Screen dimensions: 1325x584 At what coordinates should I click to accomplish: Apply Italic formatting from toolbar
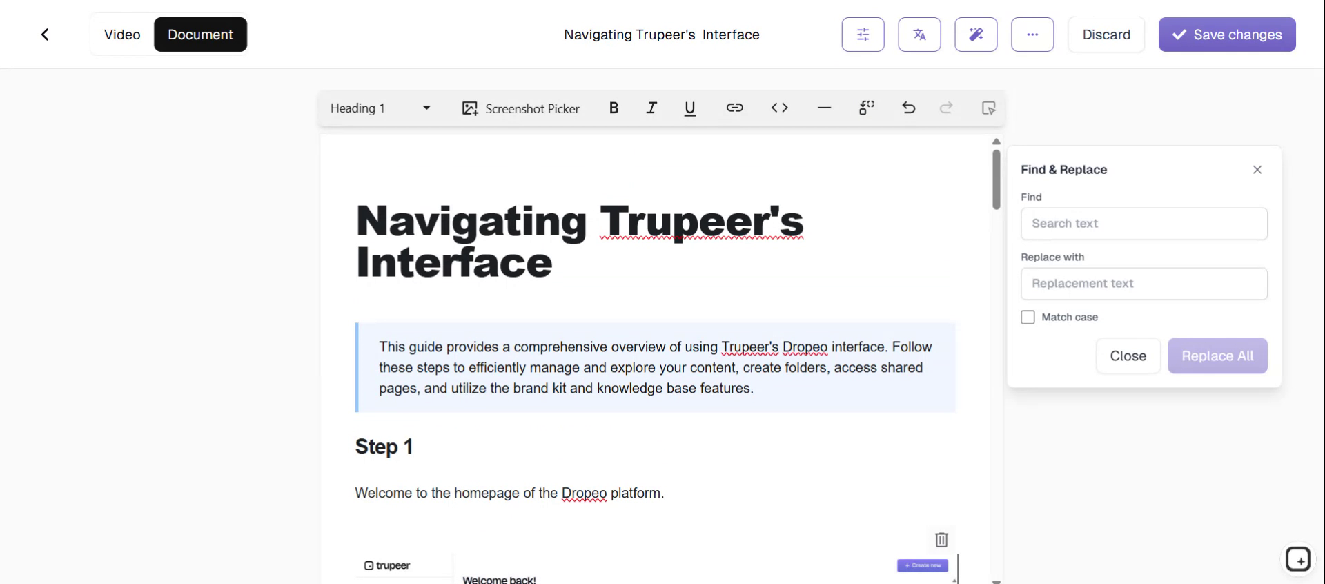(651, 108)
